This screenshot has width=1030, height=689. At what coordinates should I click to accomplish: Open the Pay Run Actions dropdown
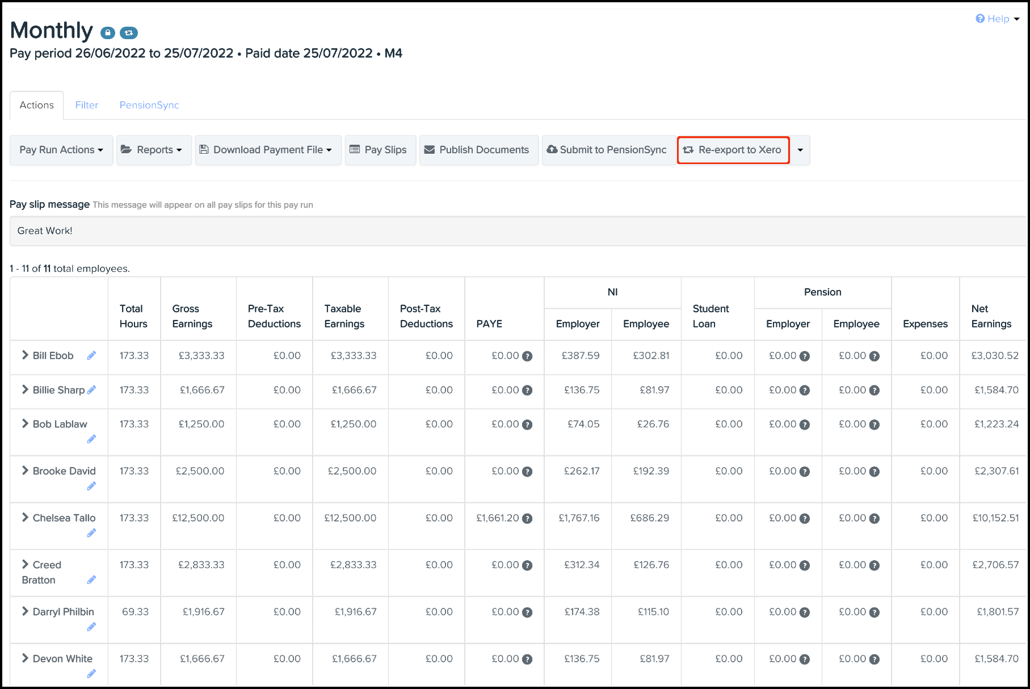(x=61, y=150)
